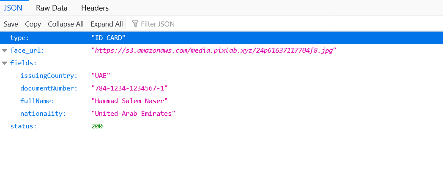
Task: Click the Save button
Action: click(x=11, y=24)
